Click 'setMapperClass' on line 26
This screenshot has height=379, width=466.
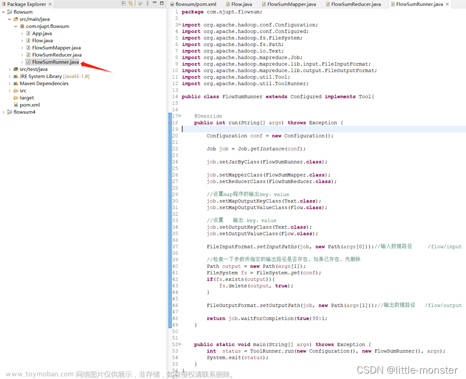tap(241, 175)
